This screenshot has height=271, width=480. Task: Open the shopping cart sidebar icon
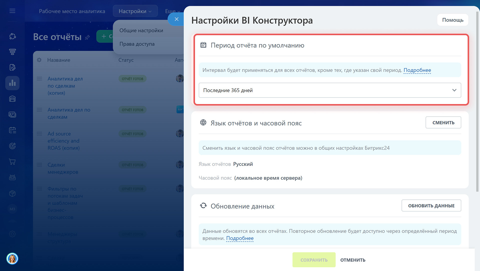pos(12,162)
